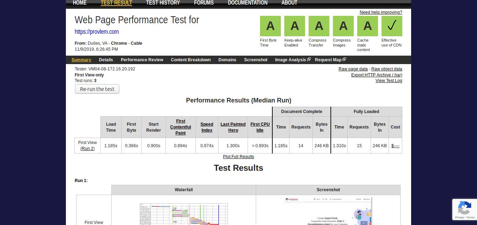Click the Cache static content grade badge

point(367,26)
